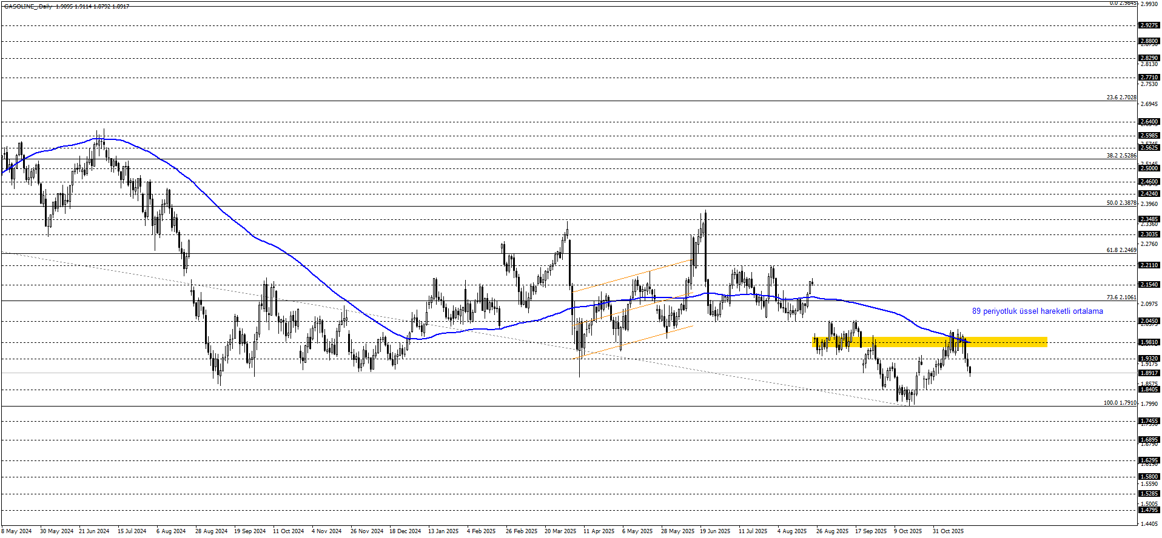The image size is (1162, 538).
Task: Click the 2.6945 price axis value
Action: click(1149, 104)
